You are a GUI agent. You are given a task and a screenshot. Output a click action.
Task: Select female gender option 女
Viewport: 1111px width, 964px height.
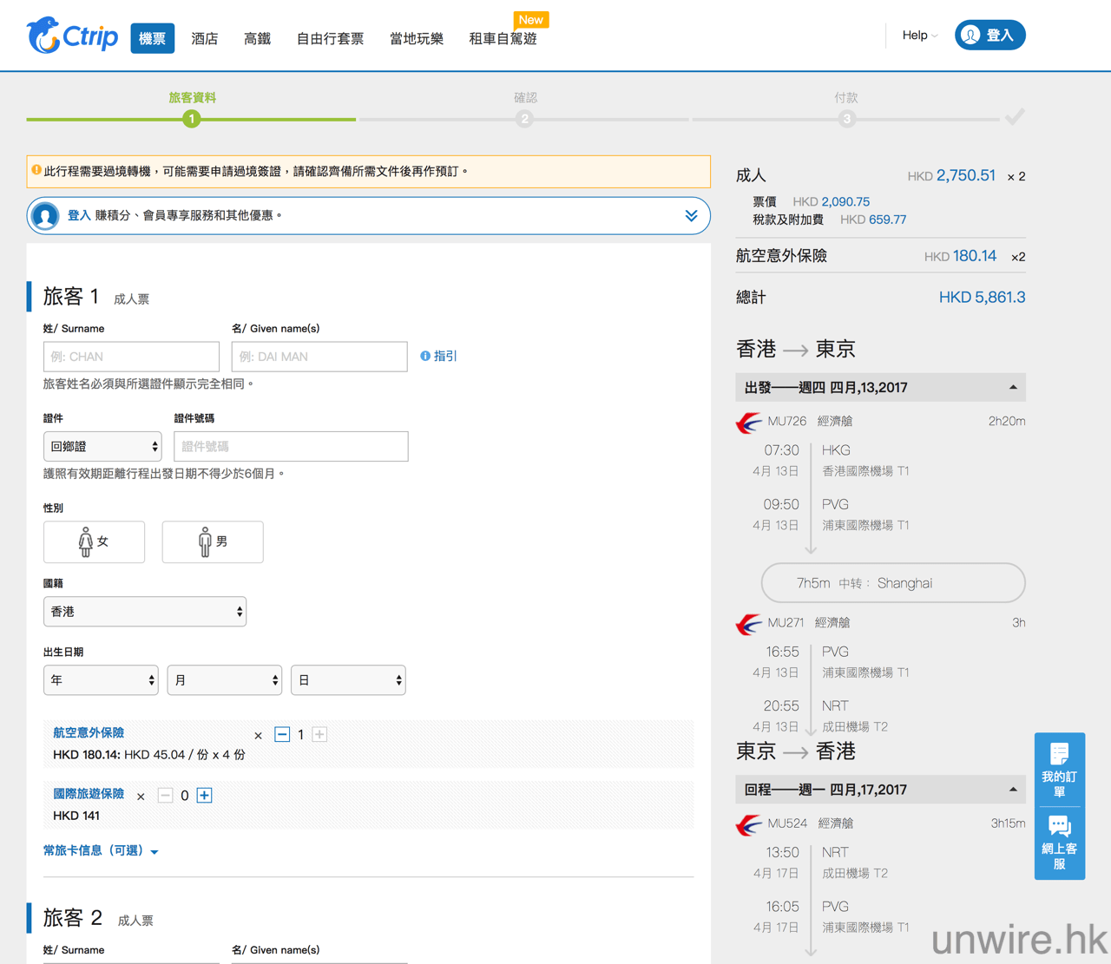tap(94, 542)
